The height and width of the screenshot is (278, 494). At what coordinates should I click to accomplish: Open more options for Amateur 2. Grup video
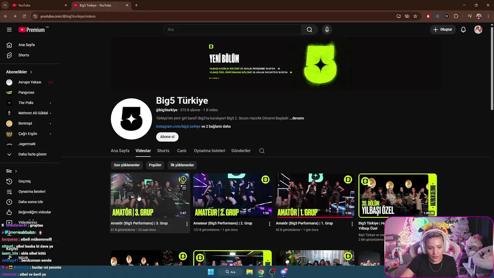coord(269,224)
